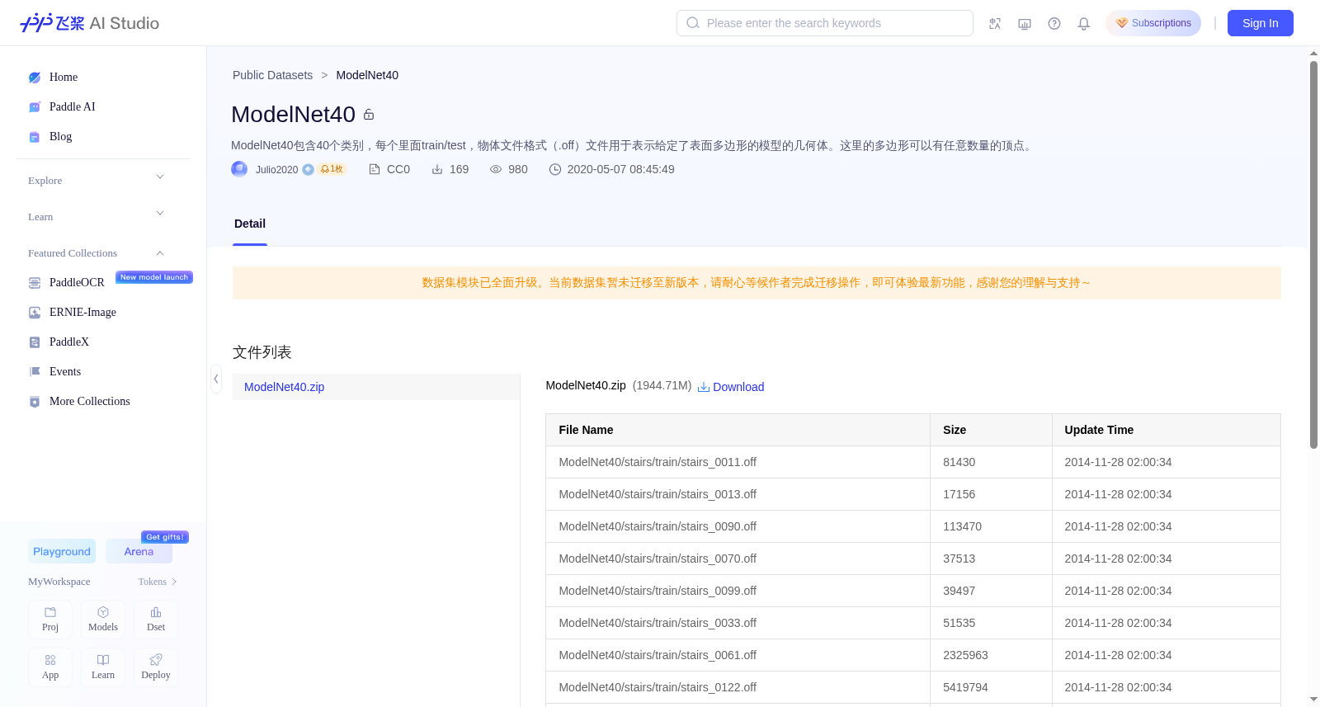Open the help question mark icon
The width and height of the screenshot is (1320, 707).
[x=1054, y=23]
